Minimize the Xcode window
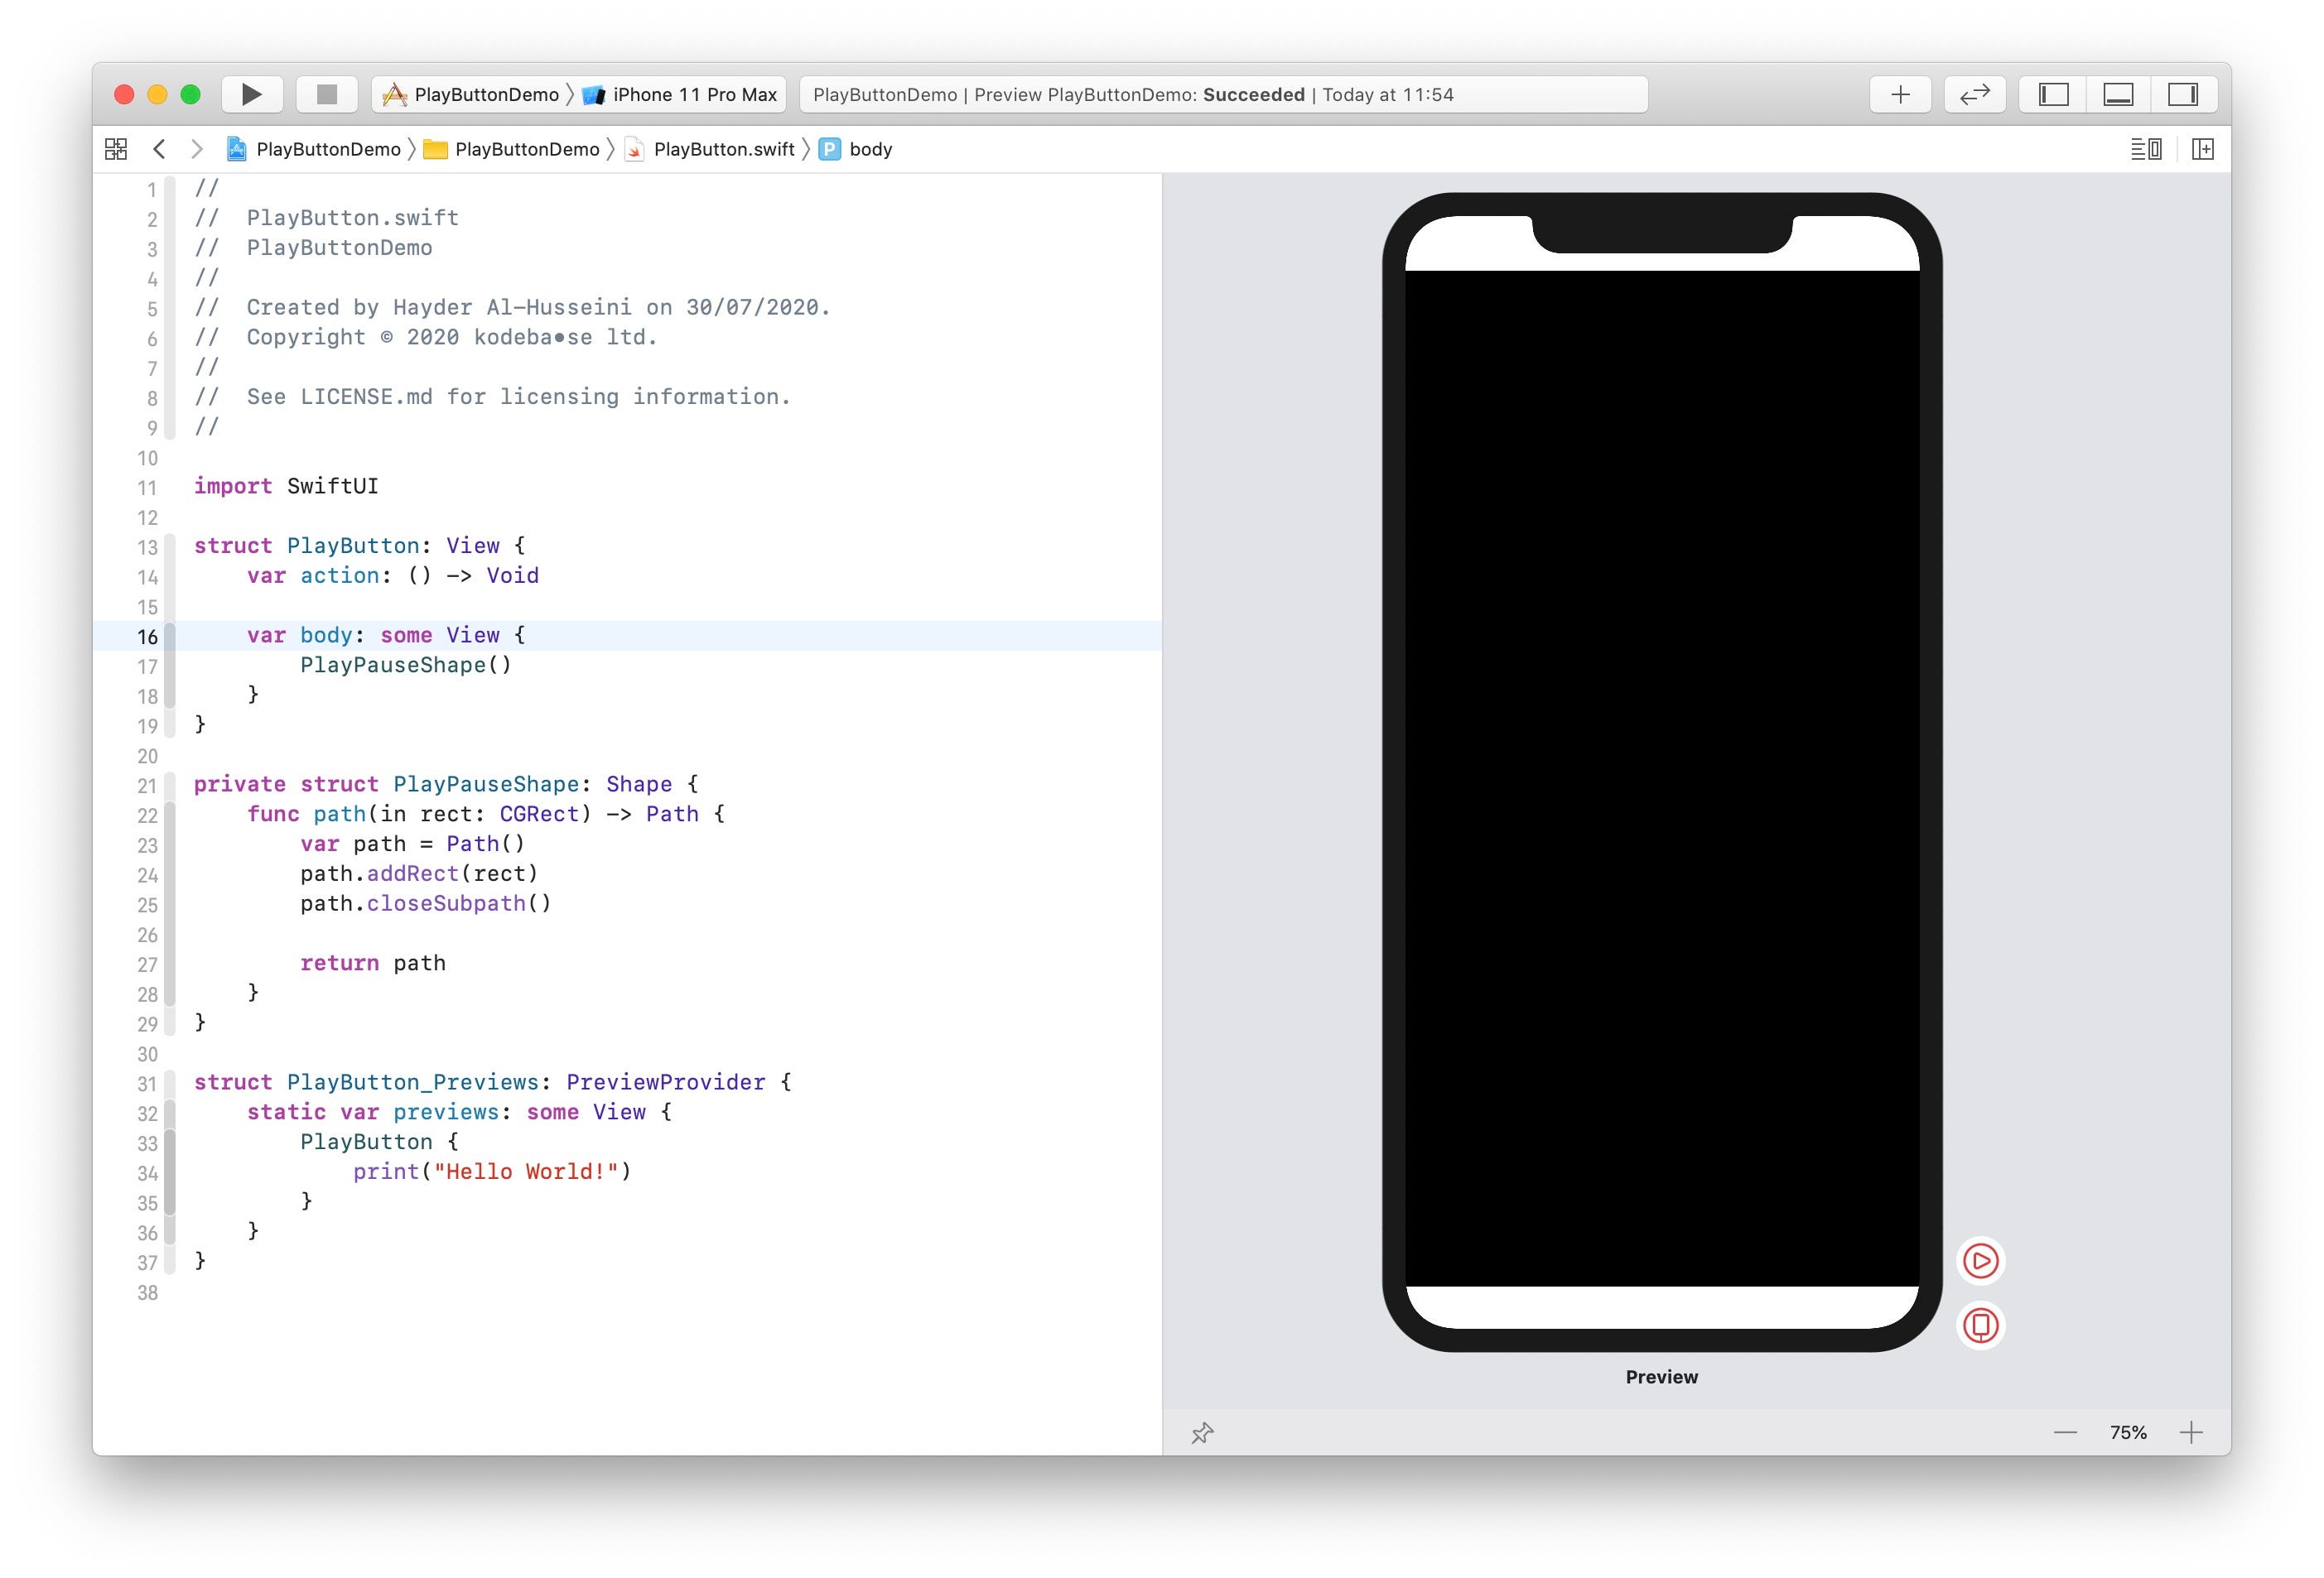 pyautogui.click(x=157, y=94)
